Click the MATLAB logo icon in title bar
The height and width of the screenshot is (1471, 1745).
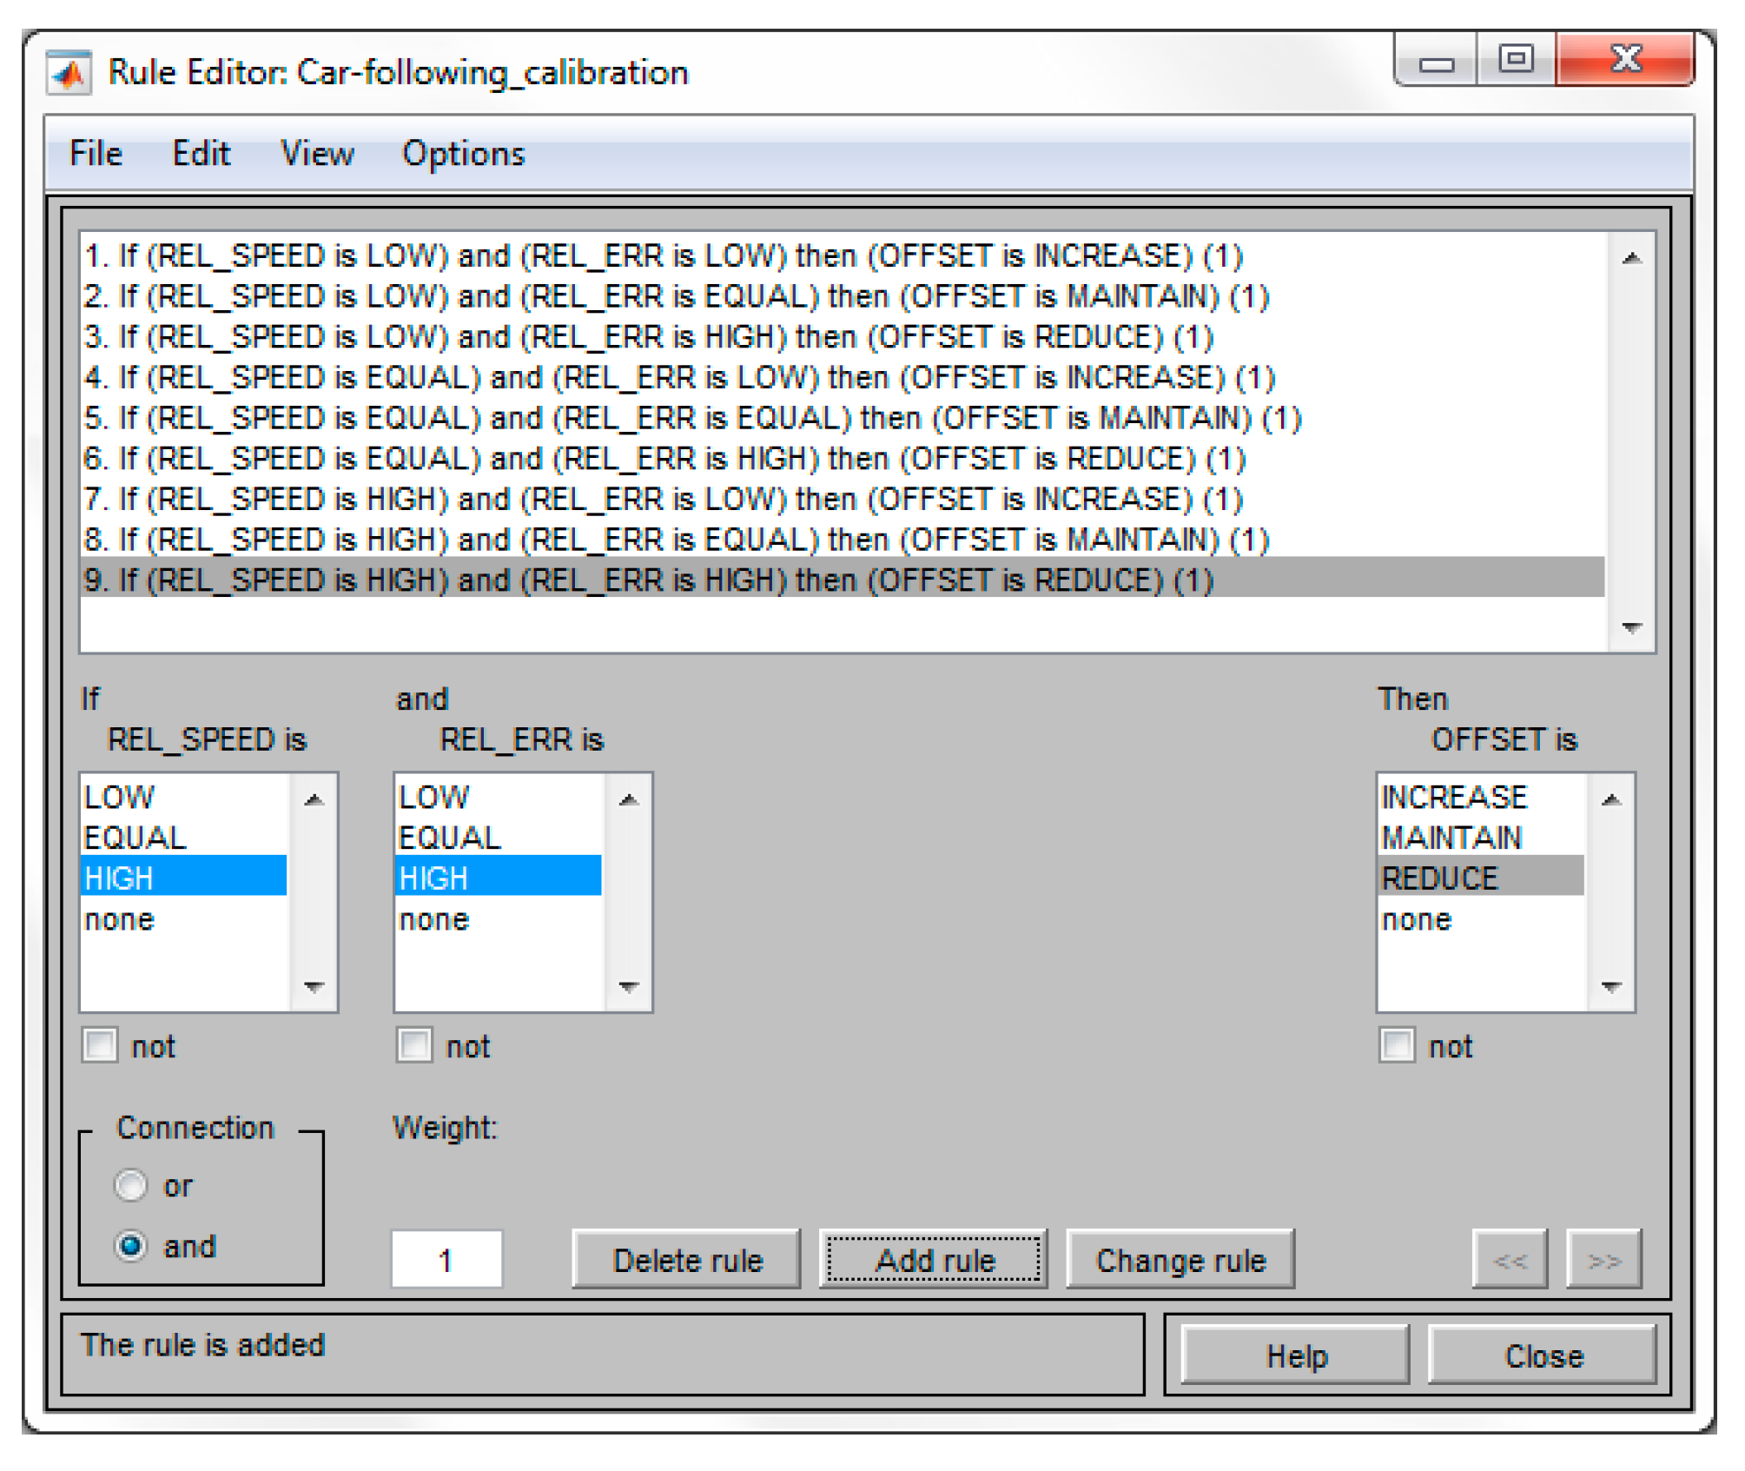pos(69,73)
